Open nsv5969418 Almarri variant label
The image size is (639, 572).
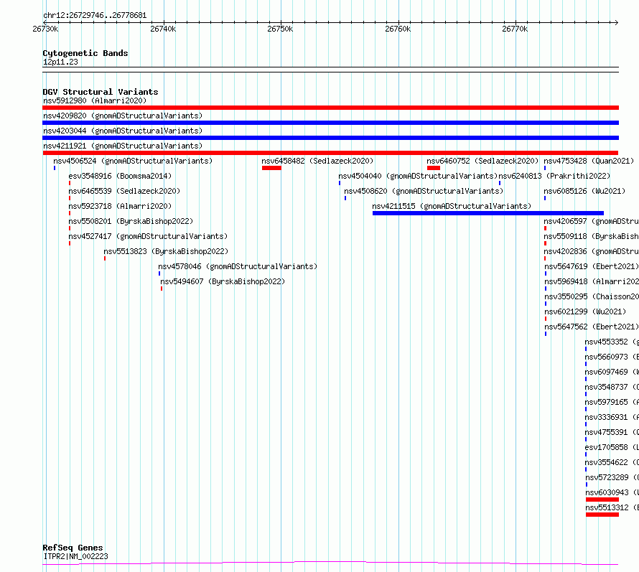(592, 281)
